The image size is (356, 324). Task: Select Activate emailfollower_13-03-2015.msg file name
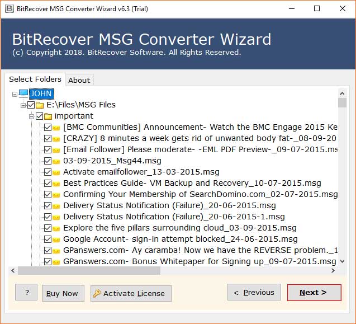[x=141, y=172]
